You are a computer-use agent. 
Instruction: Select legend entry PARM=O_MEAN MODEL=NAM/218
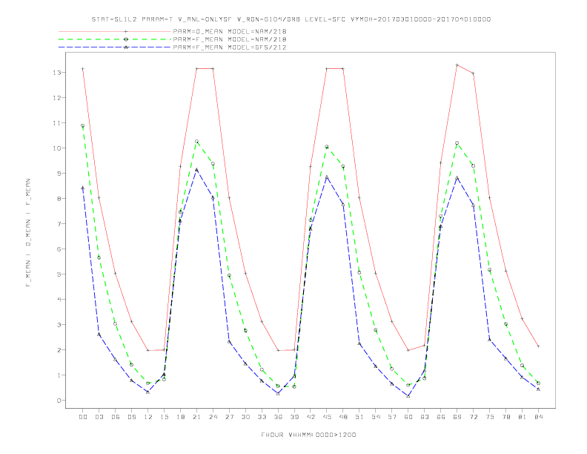click(230, 31)
